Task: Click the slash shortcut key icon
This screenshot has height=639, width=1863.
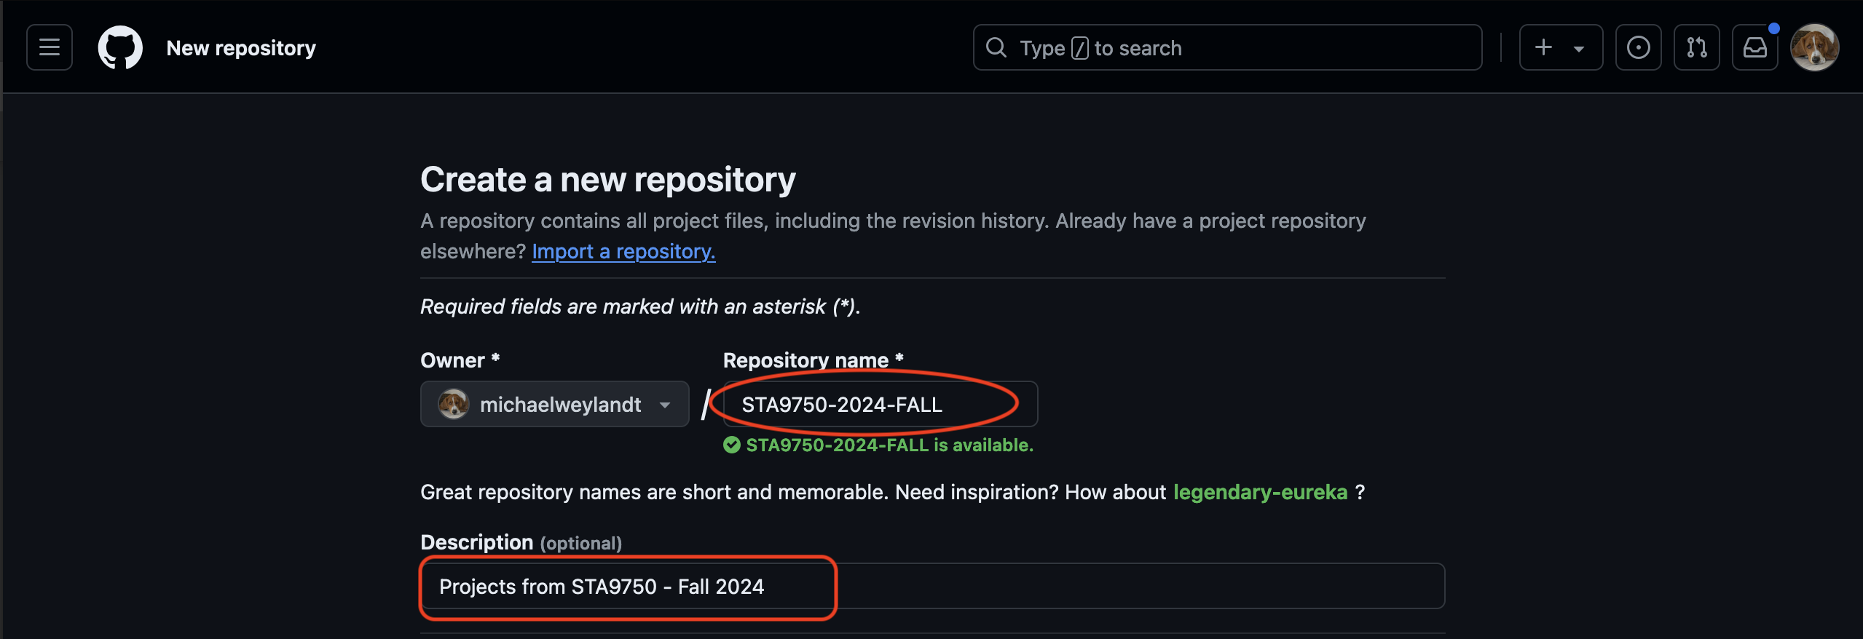Action: point(1080,49)
